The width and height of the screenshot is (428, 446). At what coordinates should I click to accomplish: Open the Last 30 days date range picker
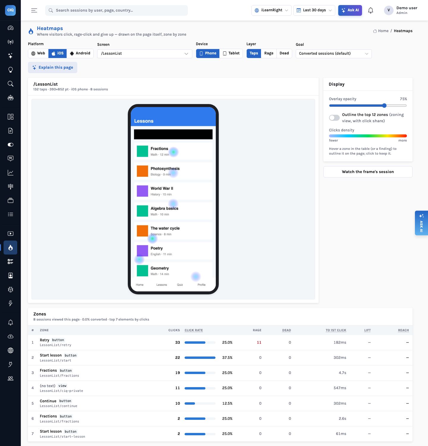(x=314, y=10)
